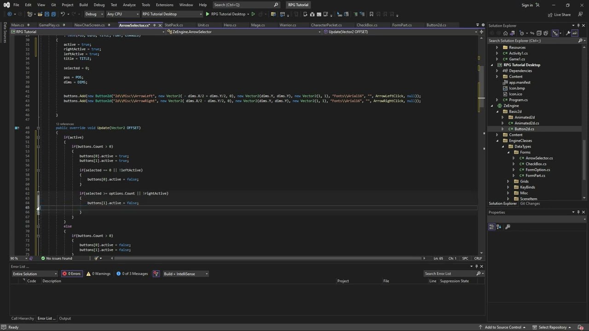
Task: Toggle a bookmark with the bookmark icon
Action: coord(372,14)
